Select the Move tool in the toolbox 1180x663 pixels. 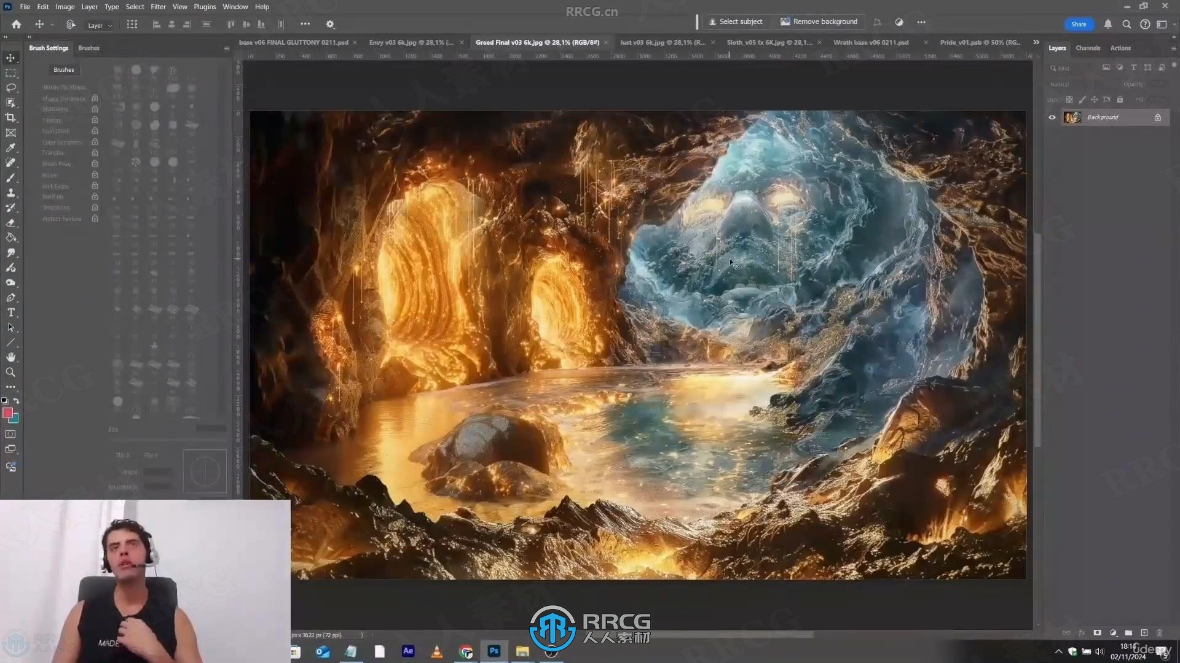[x=11, y=58]
